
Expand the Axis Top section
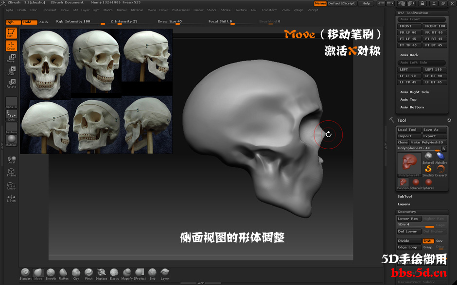(x=408, y=100)
